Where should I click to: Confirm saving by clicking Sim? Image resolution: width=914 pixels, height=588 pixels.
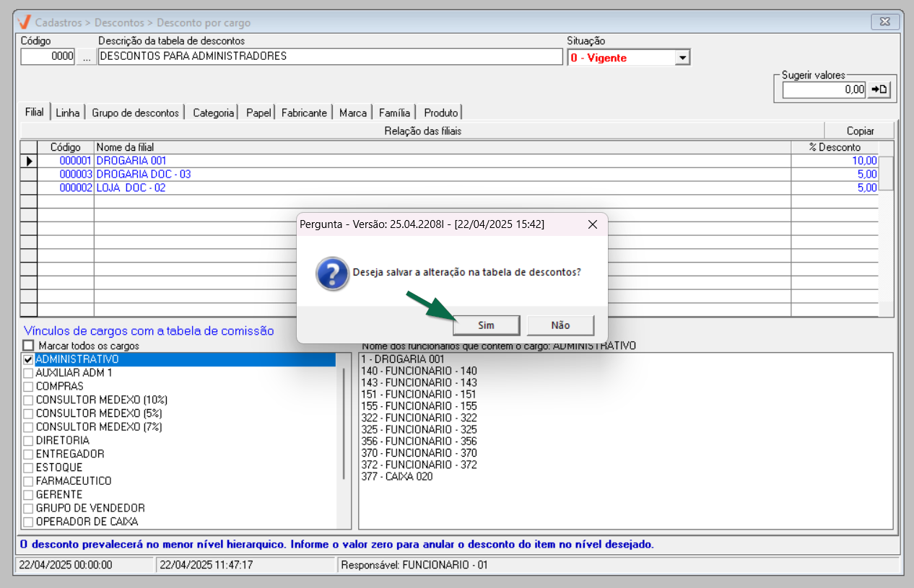486,325
